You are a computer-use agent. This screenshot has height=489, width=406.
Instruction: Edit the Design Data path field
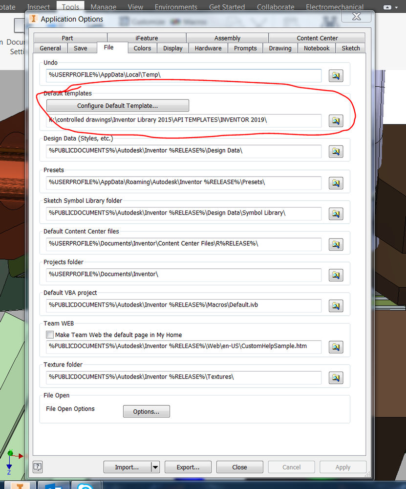(x=184, y=151)
